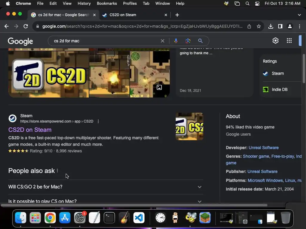
Task: Open a new tab with the plus button
Action: (x=177, y=15)
